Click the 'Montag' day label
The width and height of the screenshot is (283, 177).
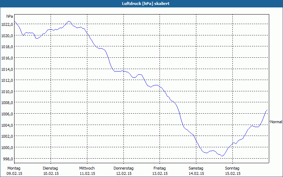[14, 169]
